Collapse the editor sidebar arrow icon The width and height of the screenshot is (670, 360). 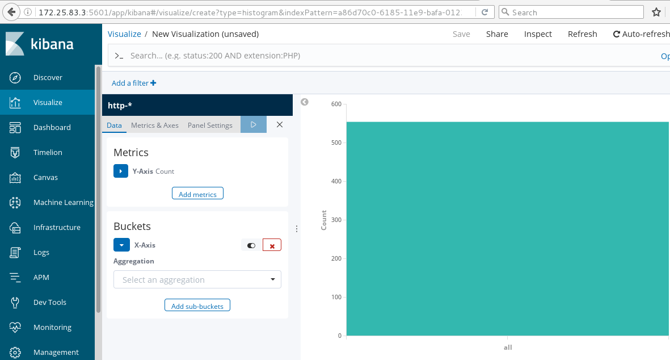(304, 102)
